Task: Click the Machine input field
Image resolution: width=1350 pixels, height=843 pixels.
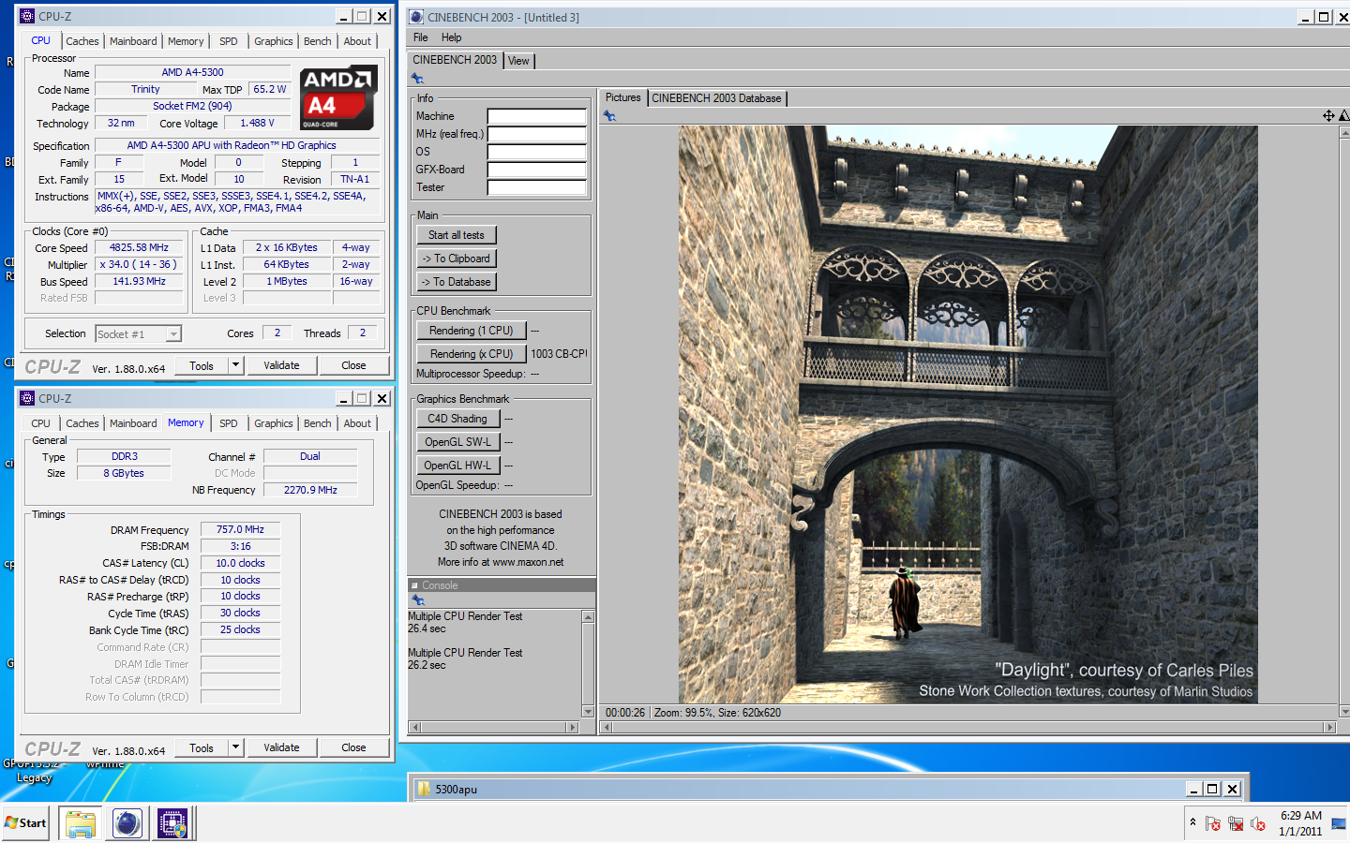Action: click(x=536, y=116)
